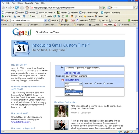
Task: Click the StumbleUpon Favorites star
Action: pyautogui.click(x=89, y=16)
